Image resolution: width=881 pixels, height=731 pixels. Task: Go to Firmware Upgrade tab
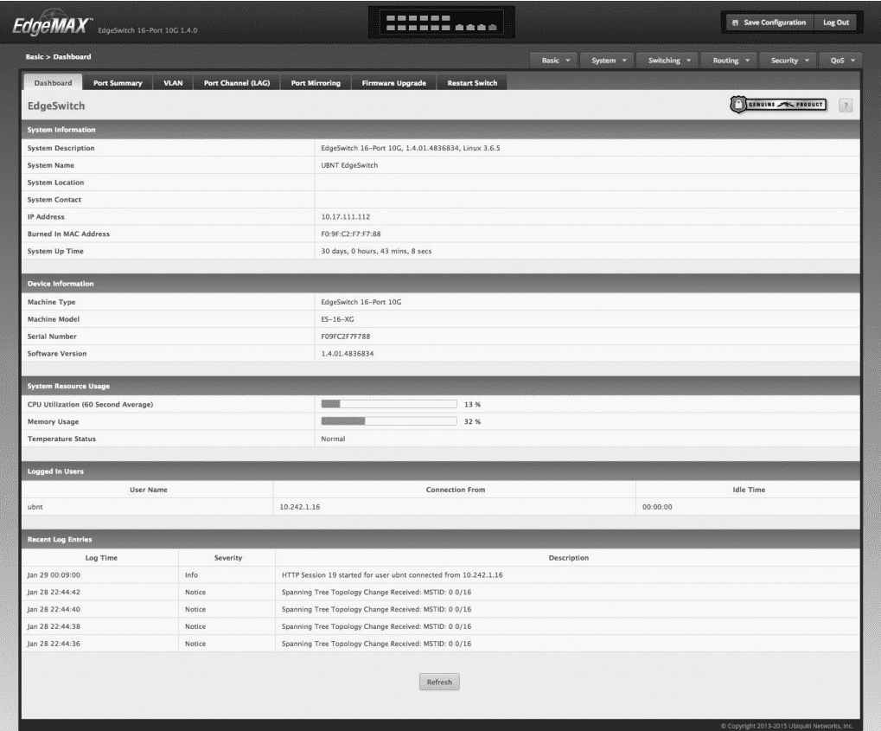(394, 83)
